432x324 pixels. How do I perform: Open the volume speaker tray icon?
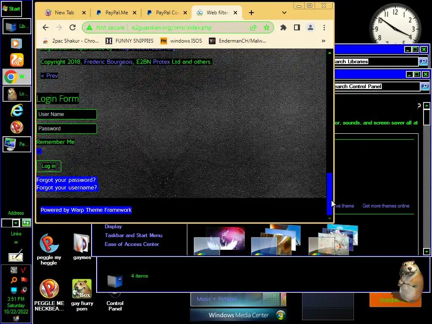pos(24,290)
